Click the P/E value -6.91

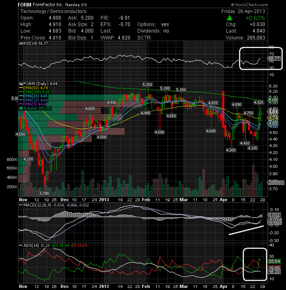[x=124, y=18]
